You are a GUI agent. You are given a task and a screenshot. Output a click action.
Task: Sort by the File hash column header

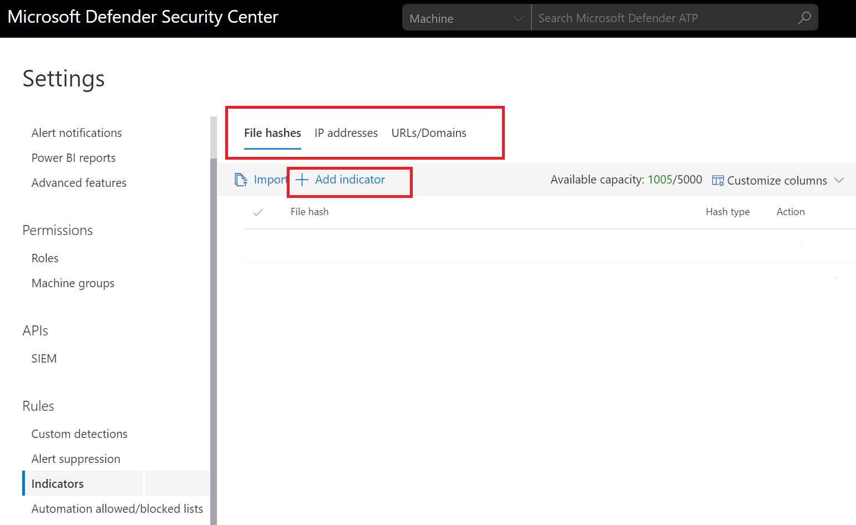click(x=310, y=212)
